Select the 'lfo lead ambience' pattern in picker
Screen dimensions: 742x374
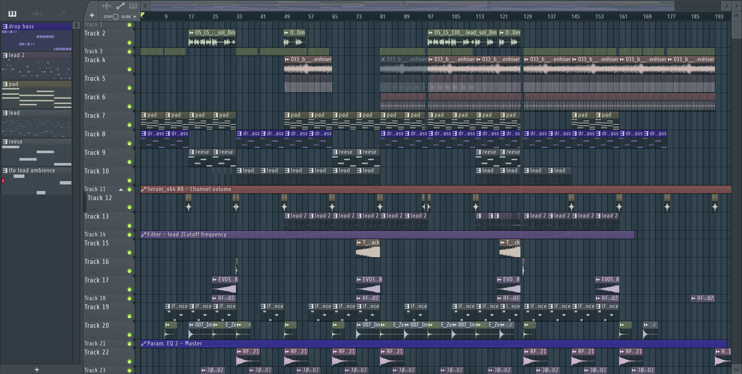click(32, 171)
